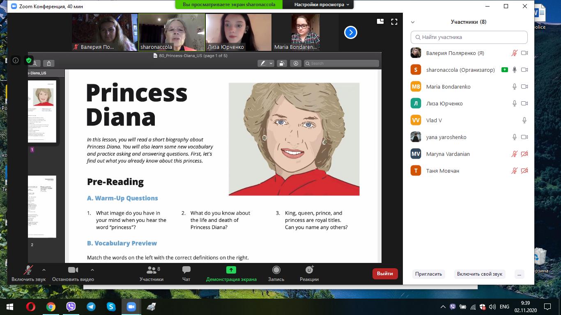Click page 2 thumbnail in PDF sidebar

tap(42, 206)
